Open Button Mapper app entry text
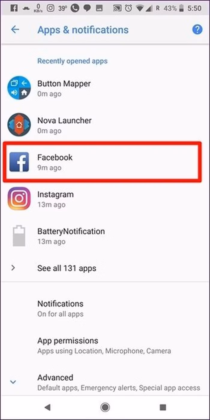The width and height of the screenshot is (210, 420). (64, 84)
